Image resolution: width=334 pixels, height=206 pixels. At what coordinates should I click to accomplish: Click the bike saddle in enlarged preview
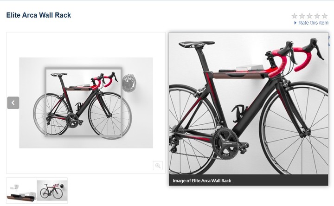(196, 44)
